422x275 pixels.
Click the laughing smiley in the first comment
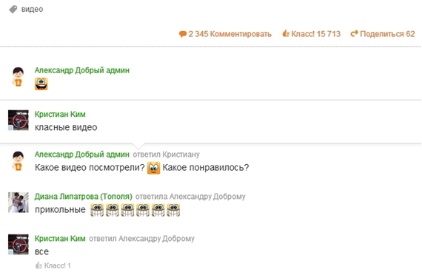tap(41, 84)
